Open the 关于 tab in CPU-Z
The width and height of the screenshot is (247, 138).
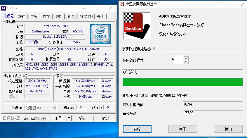[100, 16]
